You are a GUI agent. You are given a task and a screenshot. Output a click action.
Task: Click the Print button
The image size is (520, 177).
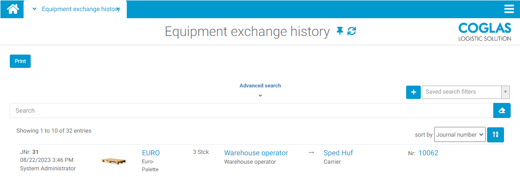pos(20,61)
